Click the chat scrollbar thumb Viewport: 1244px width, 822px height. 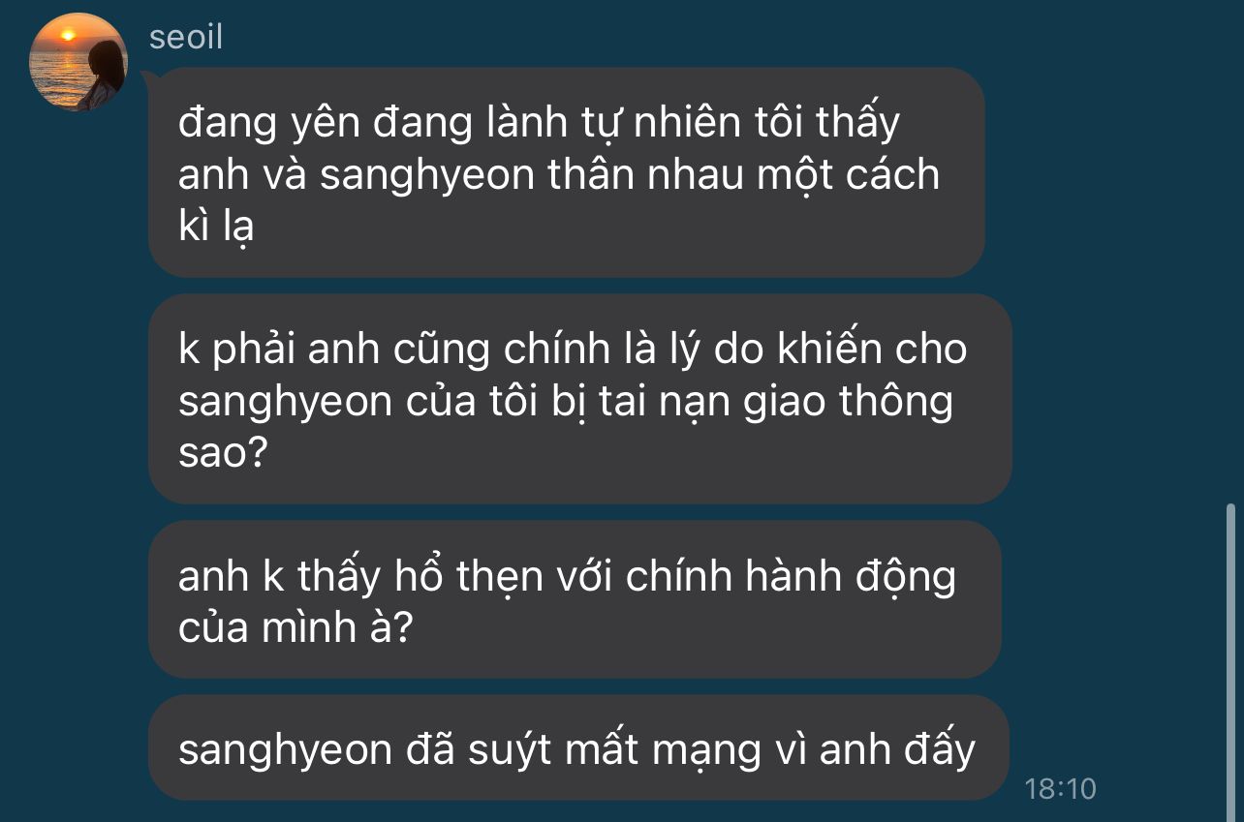pyautogui.click(x=1230, y=660)
